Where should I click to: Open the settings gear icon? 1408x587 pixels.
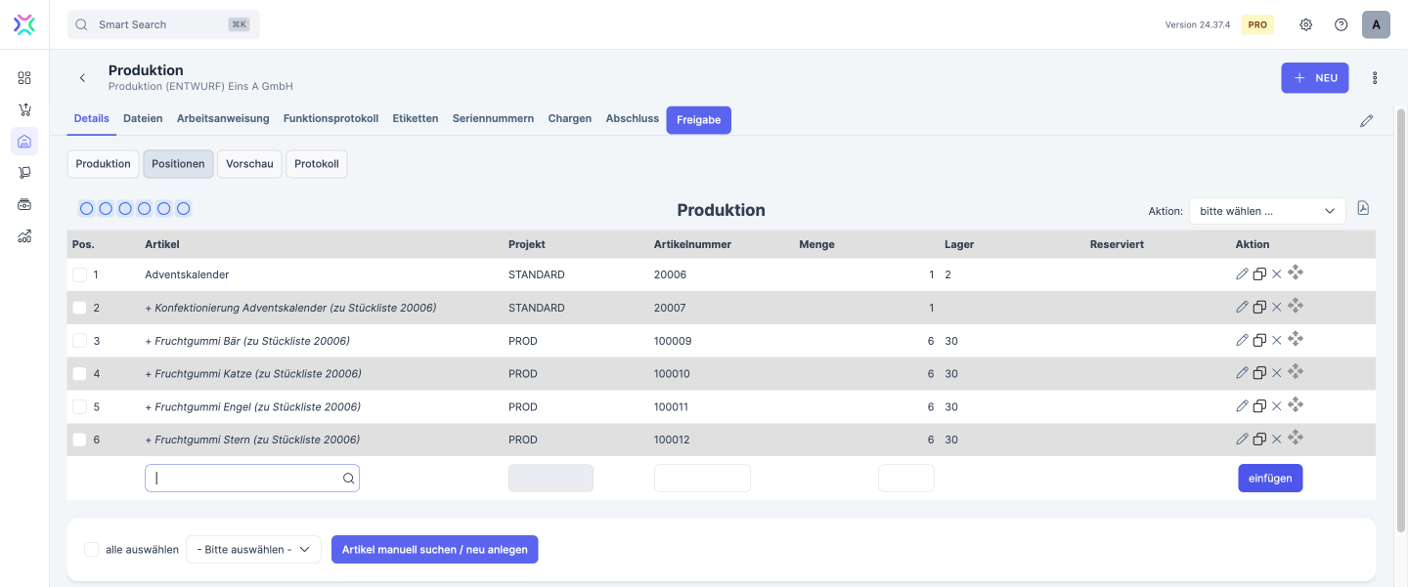tap(1305, 24)
